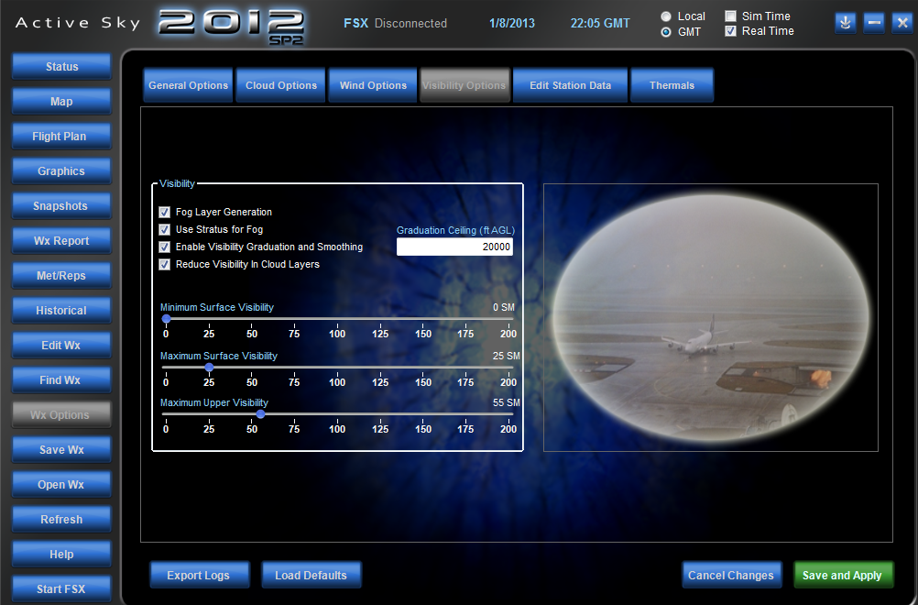Click the 25 SM maximum surface value

point(507,356)
